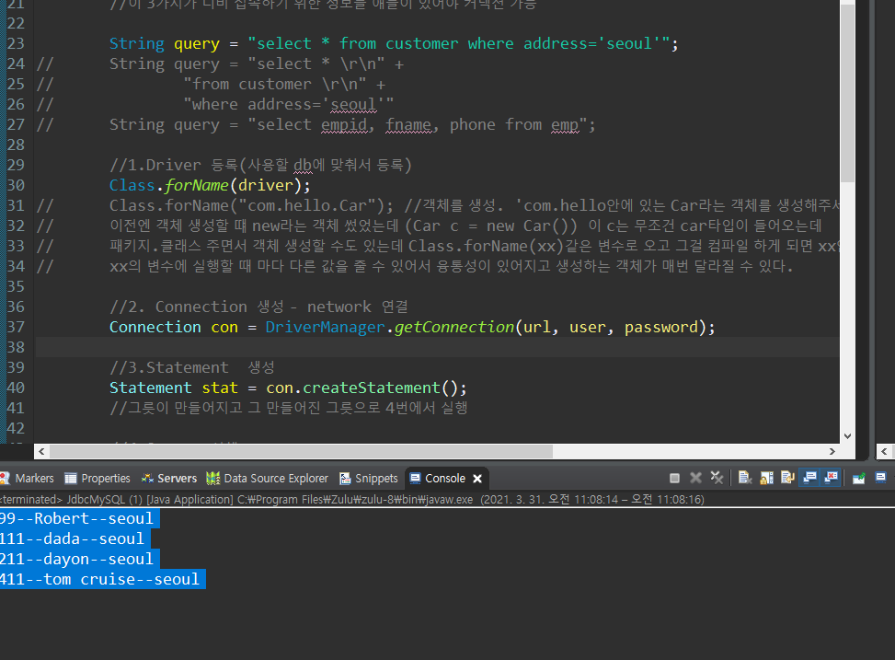Click Data Source Explorer tab icon

point(212,479)
